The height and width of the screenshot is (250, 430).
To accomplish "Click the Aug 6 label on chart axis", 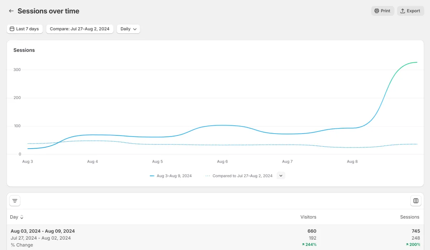I will 222,162.
